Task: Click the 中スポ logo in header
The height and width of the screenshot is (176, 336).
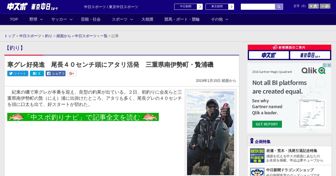Action: (17, 6)
